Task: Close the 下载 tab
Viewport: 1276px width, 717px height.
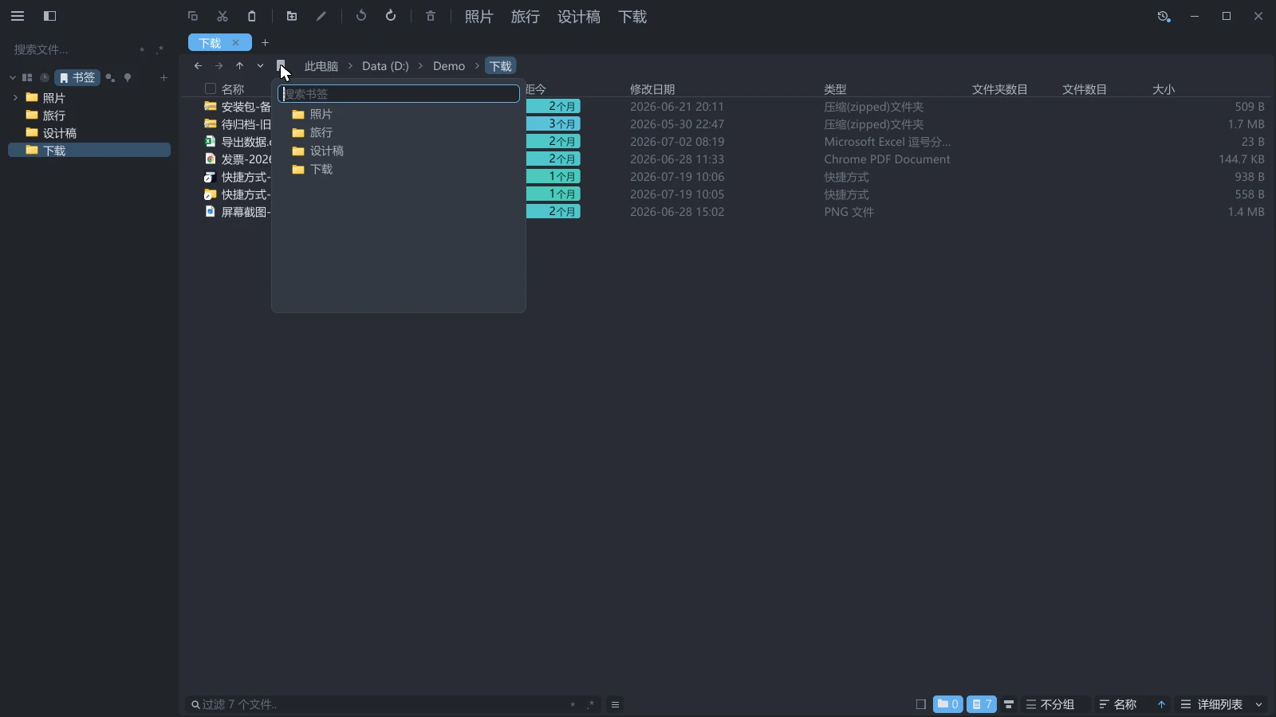Action: 235,43
